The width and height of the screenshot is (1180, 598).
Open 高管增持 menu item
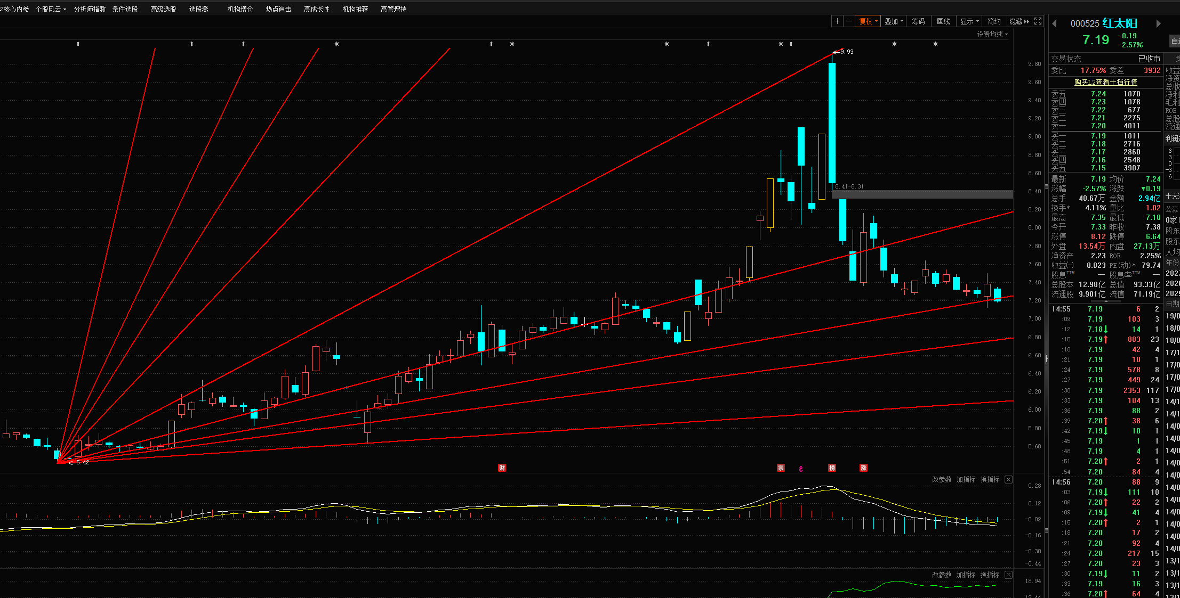coord(394,9)
